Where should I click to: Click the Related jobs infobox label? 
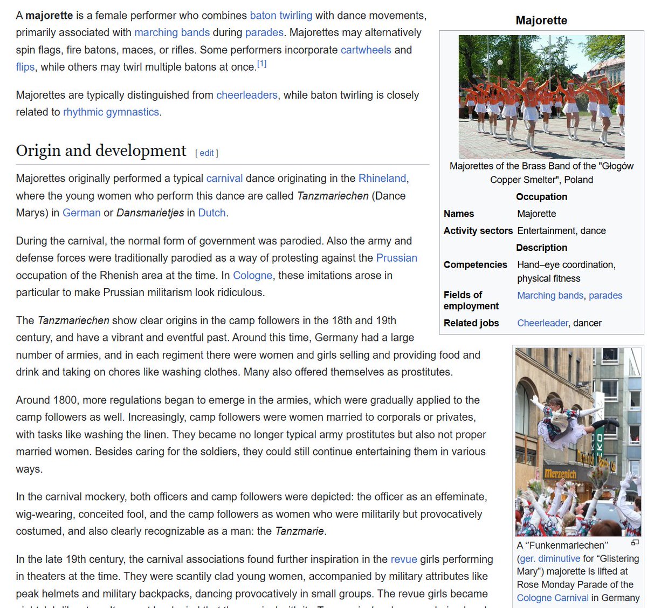tap(471, 323)
